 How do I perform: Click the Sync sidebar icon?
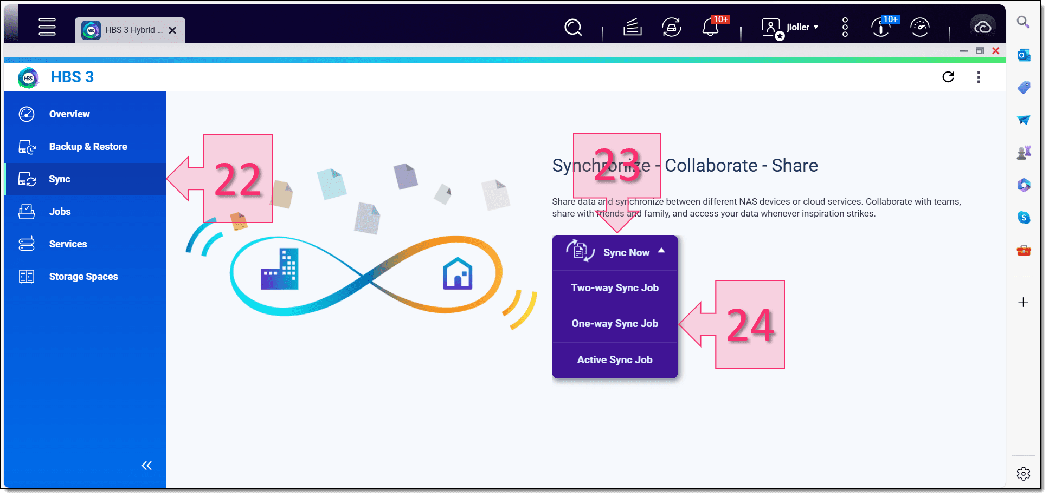pos(27,179)
